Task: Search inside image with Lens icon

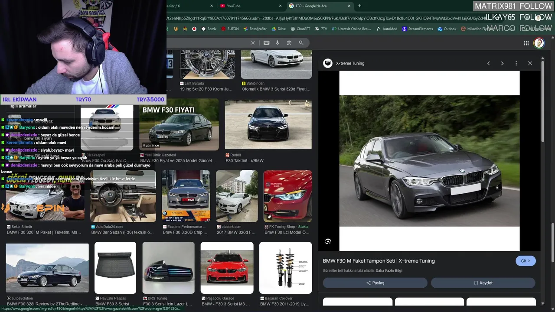Action: tap(328, 241)
